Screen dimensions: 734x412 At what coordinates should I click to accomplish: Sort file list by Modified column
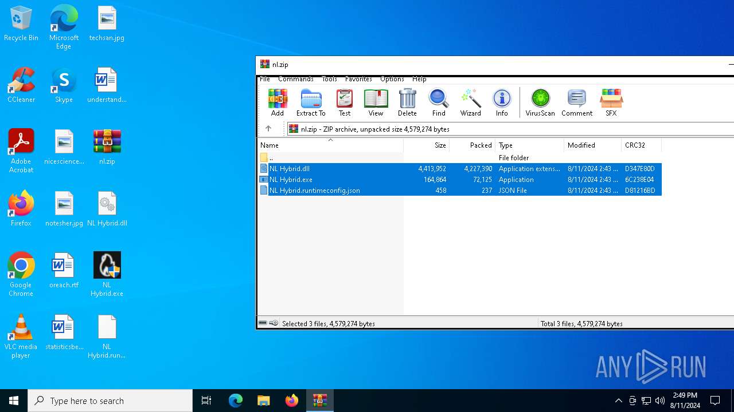tap(593, 145)
